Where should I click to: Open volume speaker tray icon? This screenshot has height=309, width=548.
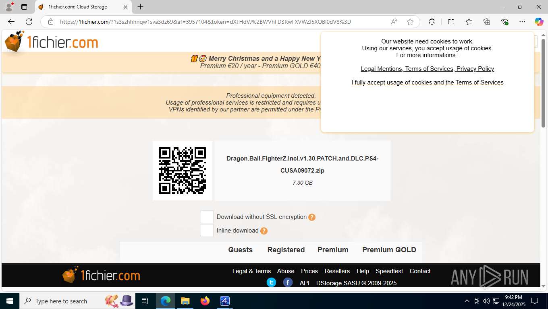pos(486,301)
